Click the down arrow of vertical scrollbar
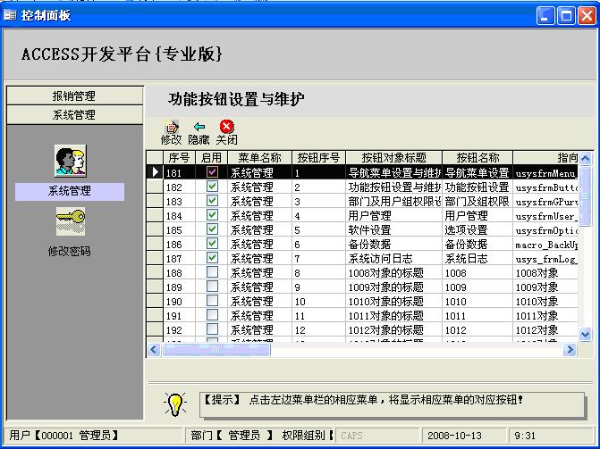600x449 pixels. point(586,335)
